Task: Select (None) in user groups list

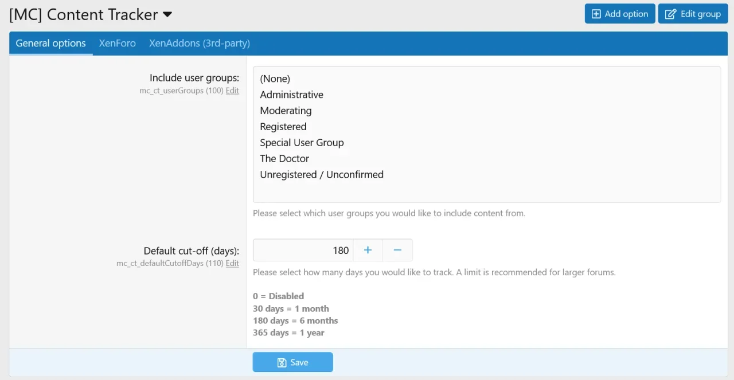Action: pyautogui.click(x=275, y=79)
